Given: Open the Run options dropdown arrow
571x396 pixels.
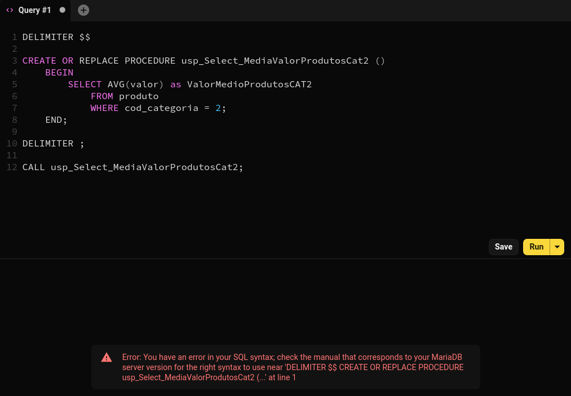Looking at the screenshot, I should click(557, 247).
